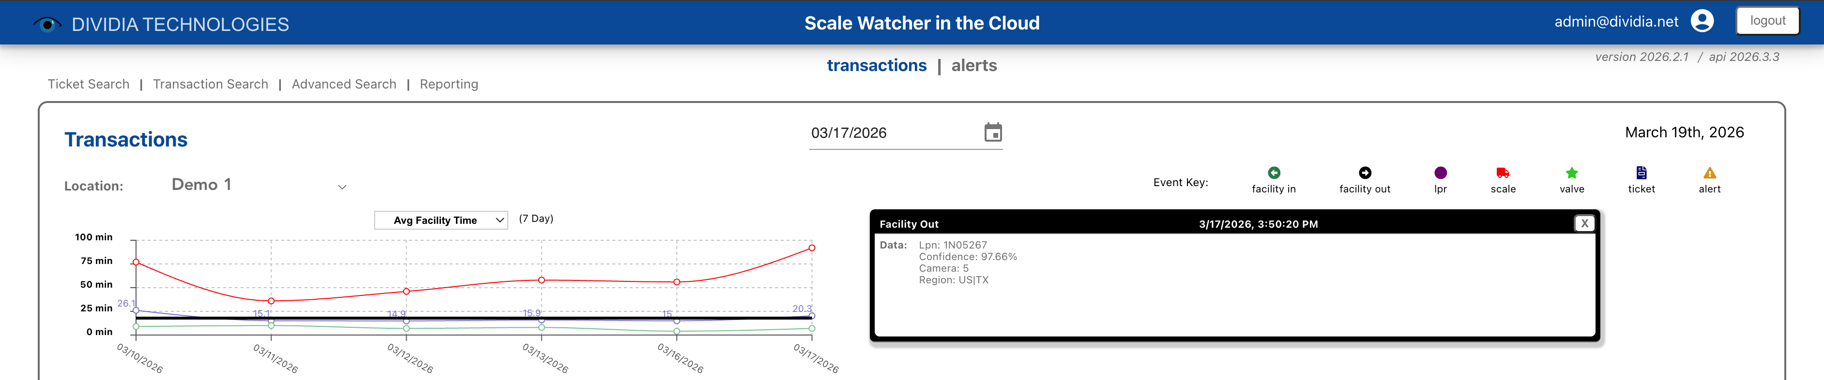Click the red scale truck icon

click(1503, 173)
